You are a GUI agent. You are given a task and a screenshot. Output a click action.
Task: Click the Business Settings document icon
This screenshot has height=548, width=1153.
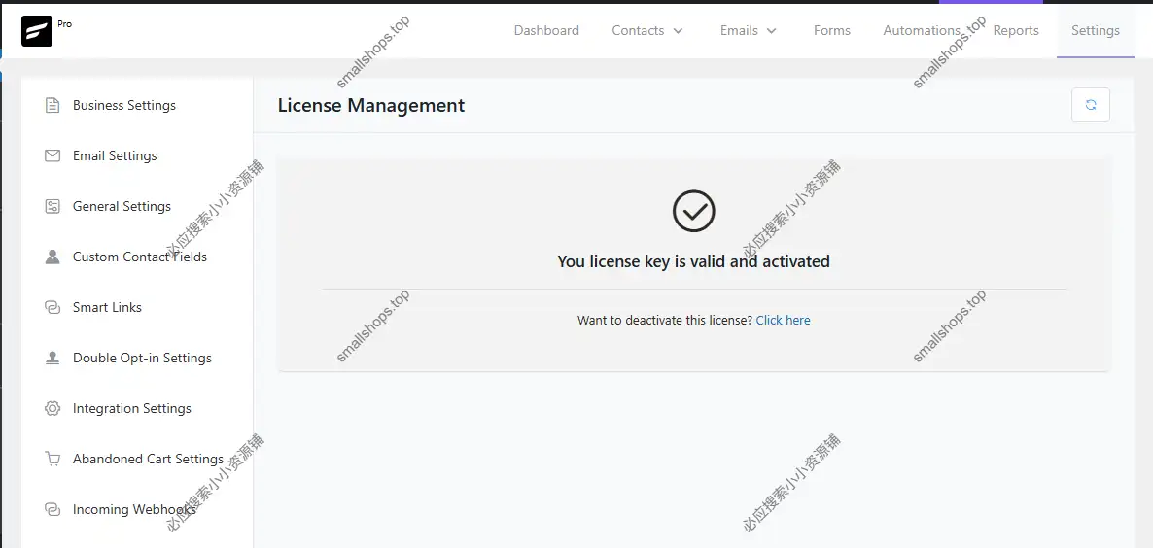click(52, 105)
